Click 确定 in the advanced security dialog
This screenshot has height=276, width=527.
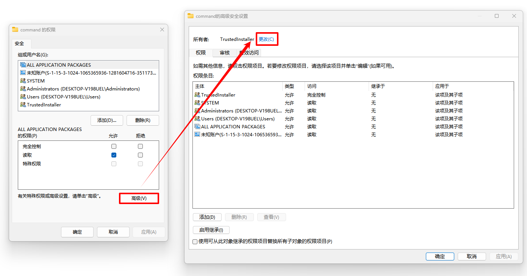pos(440,256)
